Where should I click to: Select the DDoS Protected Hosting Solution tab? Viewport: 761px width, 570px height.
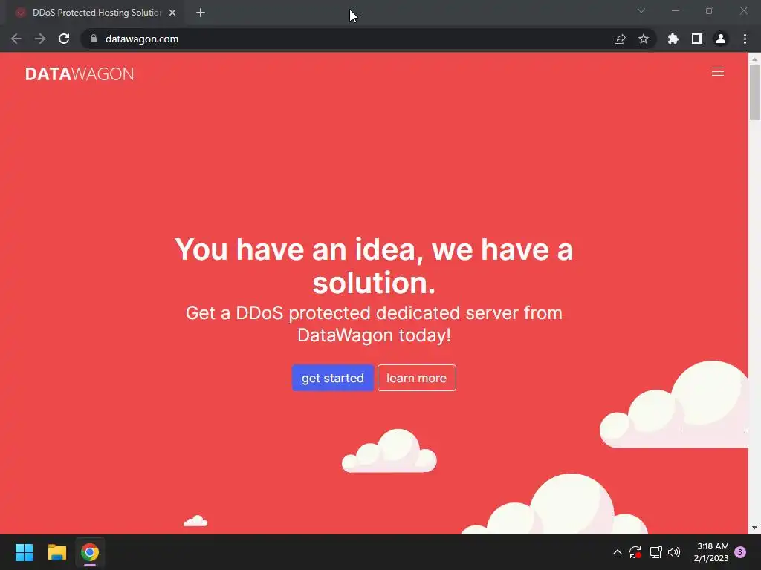tap(97, 13)
